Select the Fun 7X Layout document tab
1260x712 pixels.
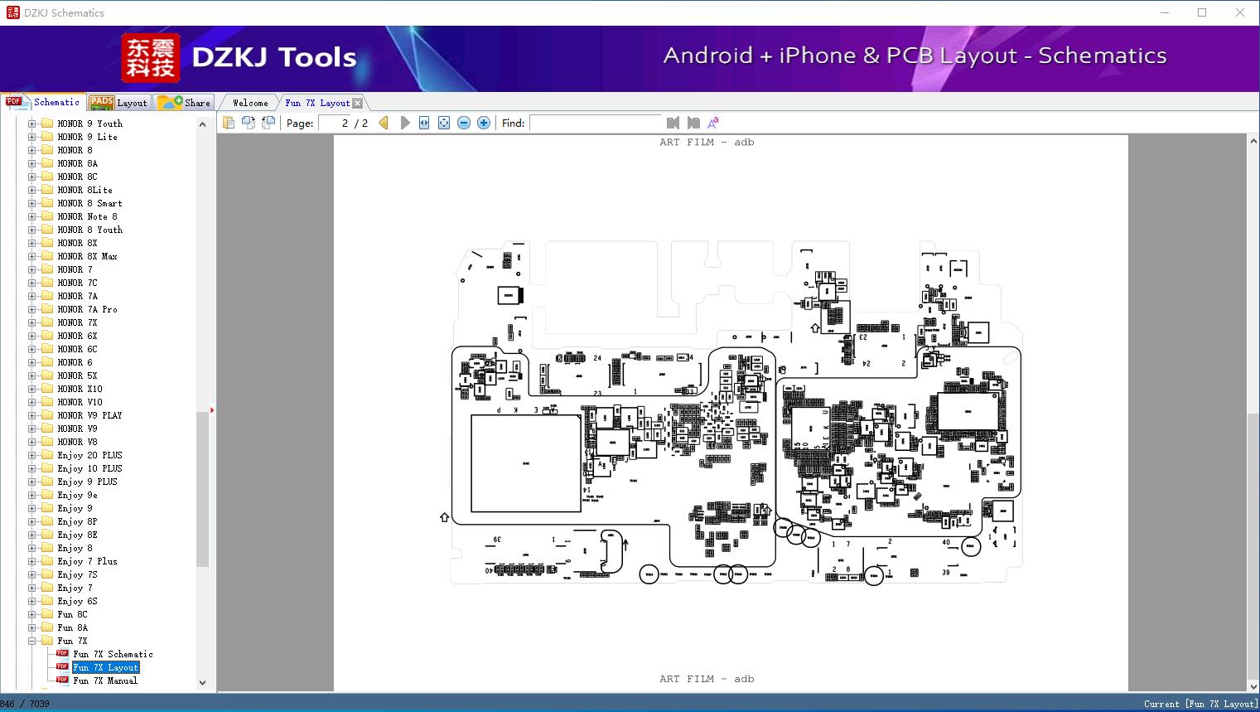(317, 103)
